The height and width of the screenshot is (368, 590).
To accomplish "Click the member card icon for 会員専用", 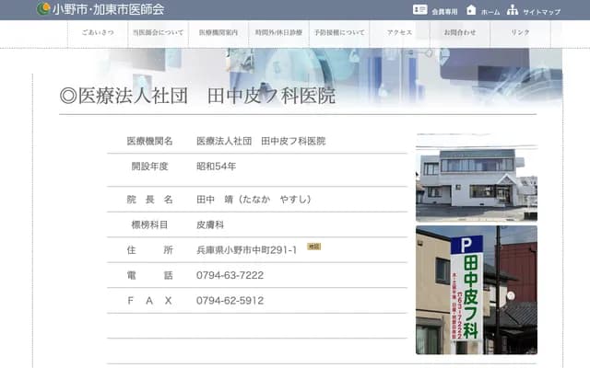I will pos(420,10).
